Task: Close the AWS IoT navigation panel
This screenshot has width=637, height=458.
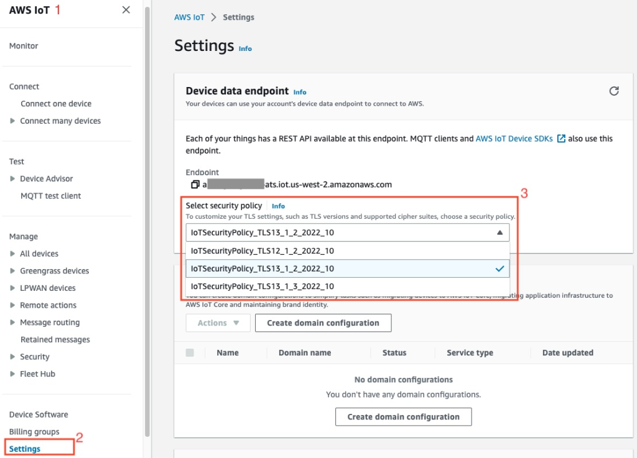Action: click(126, 10)
